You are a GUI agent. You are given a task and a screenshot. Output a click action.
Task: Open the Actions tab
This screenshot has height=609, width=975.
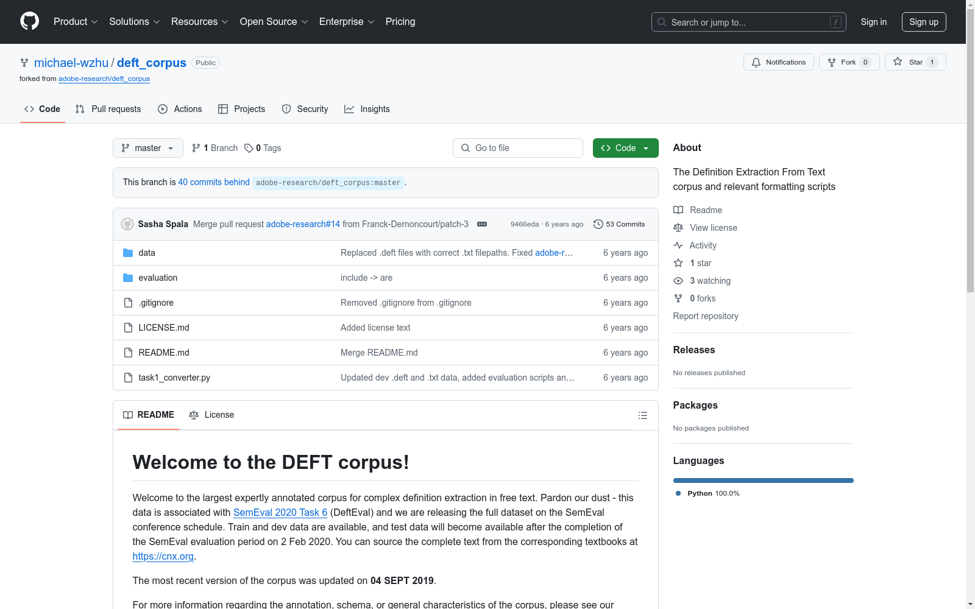point(180,109)
